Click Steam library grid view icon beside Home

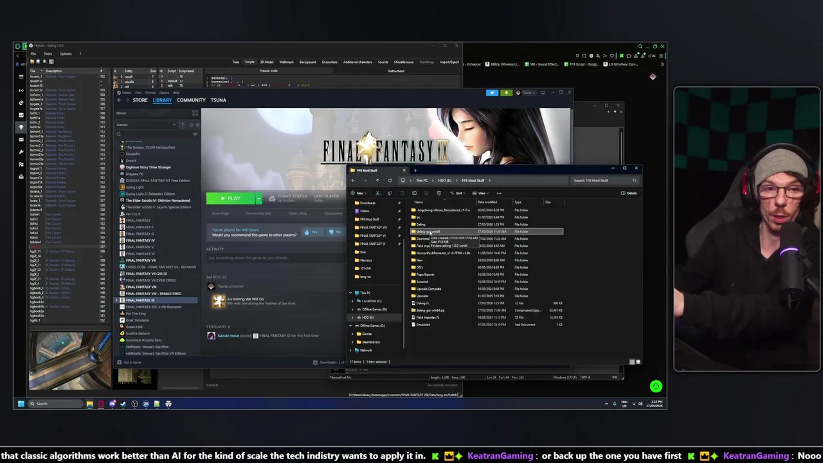point(195,113)
